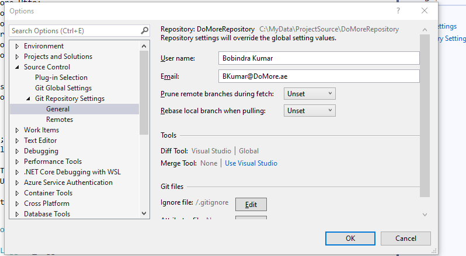
Task: Click the search magnifier icon
Action: 144,30
